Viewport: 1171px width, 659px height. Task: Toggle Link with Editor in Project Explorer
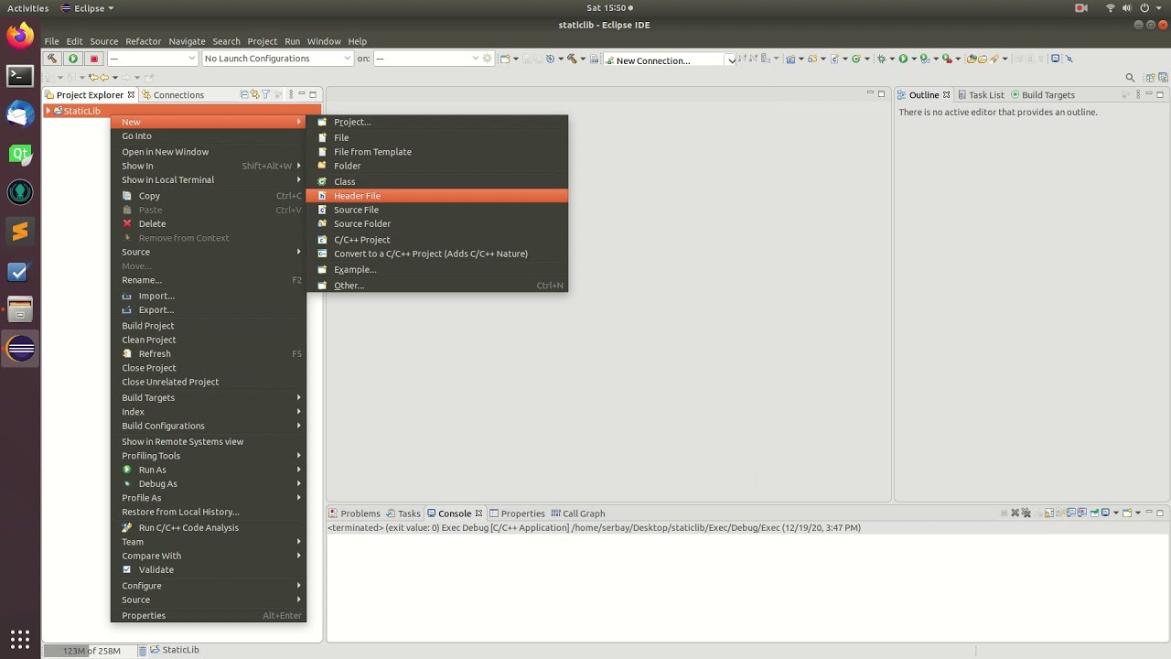255,94
